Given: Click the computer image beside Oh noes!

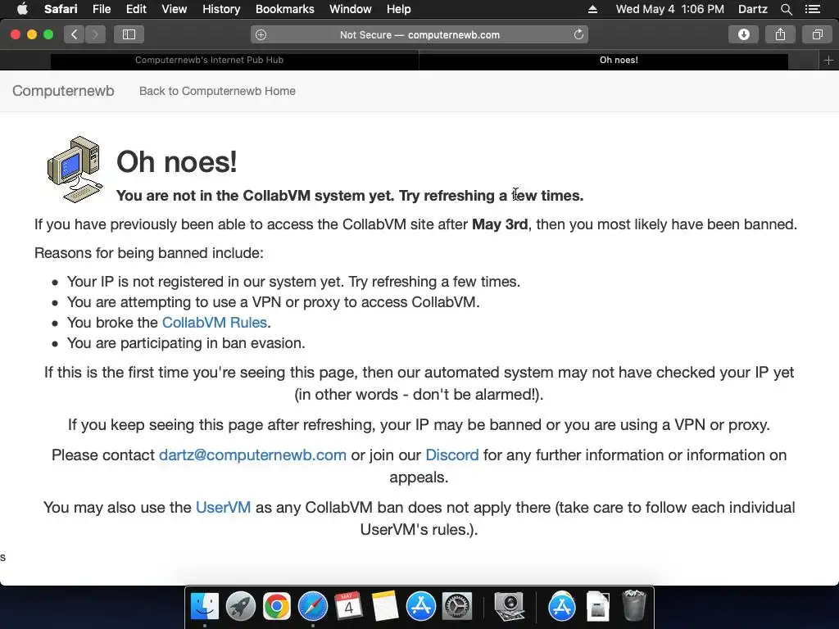Looking at the screenshot, I should 75,169.
